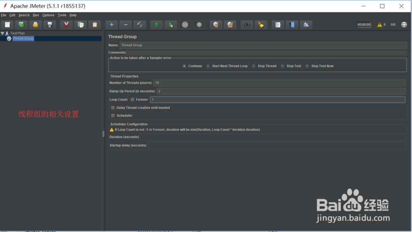Expand all nodes with plus icon
The height and width of the screenshot is (232, 412).
(112, 25)
